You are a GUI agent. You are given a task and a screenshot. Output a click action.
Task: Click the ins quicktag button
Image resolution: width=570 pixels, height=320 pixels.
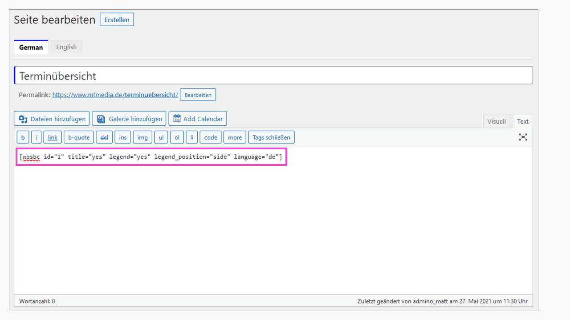[123, 137]
